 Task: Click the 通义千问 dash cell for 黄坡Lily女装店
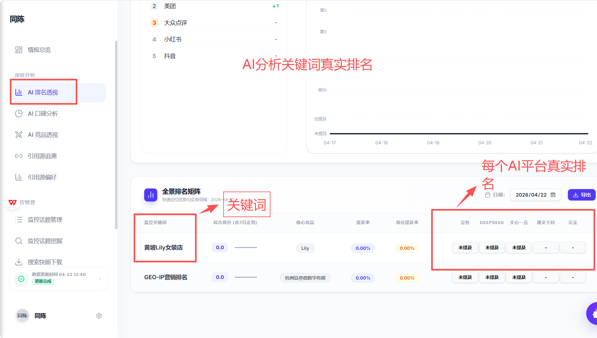[546, 248]
